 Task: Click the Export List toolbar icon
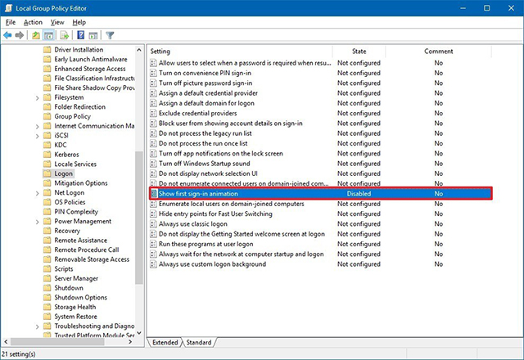(65, 35)
